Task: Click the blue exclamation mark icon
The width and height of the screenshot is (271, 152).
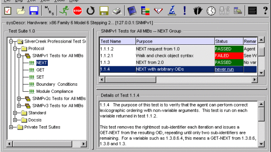Action: 185,11
